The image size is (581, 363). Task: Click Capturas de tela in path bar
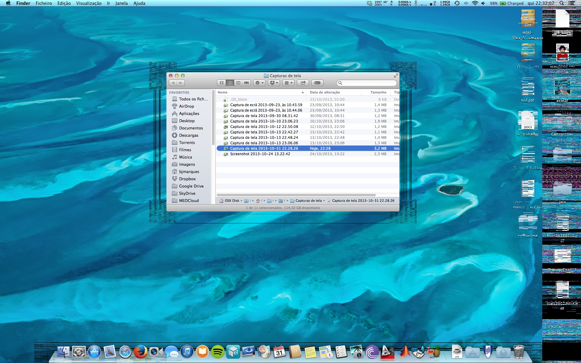[308, 201]
